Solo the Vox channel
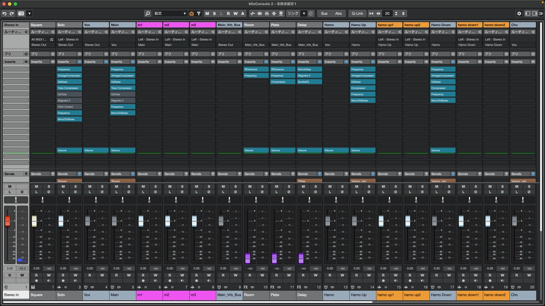 coord(102,186)
